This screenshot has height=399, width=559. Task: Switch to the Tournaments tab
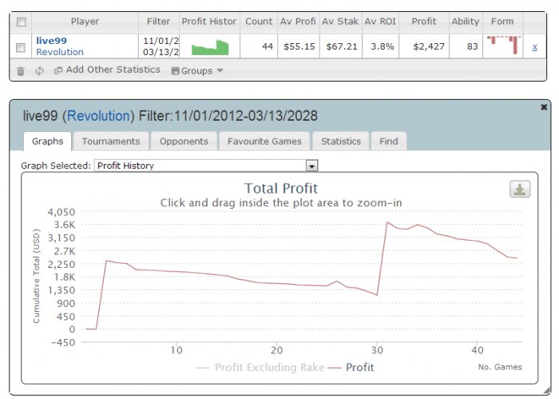tap(111, 142)
